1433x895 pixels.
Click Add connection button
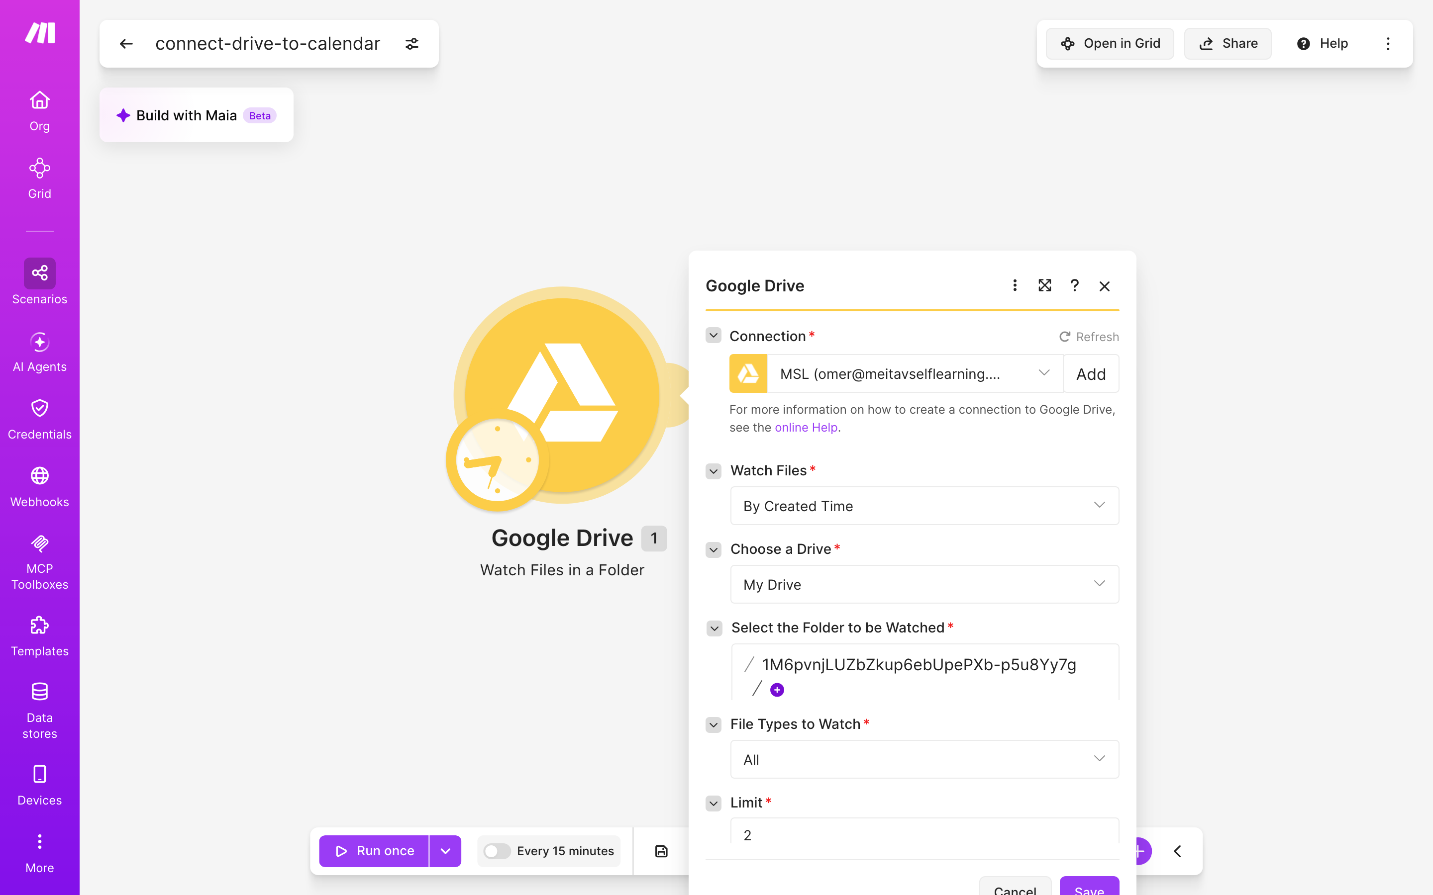pyautogui.click(x=1091, y=373)
